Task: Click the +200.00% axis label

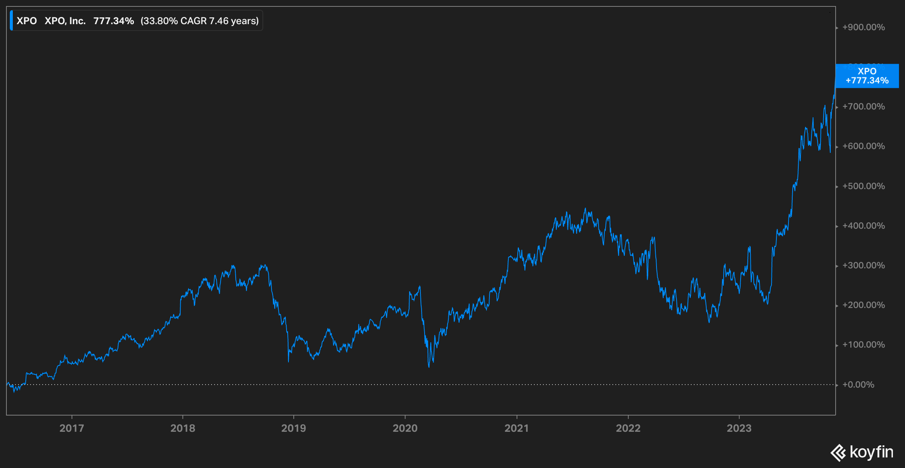Action: [864, 305]
